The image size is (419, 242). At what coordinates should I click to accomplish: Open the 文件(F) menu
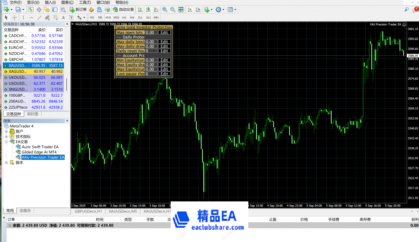(16, 2)
